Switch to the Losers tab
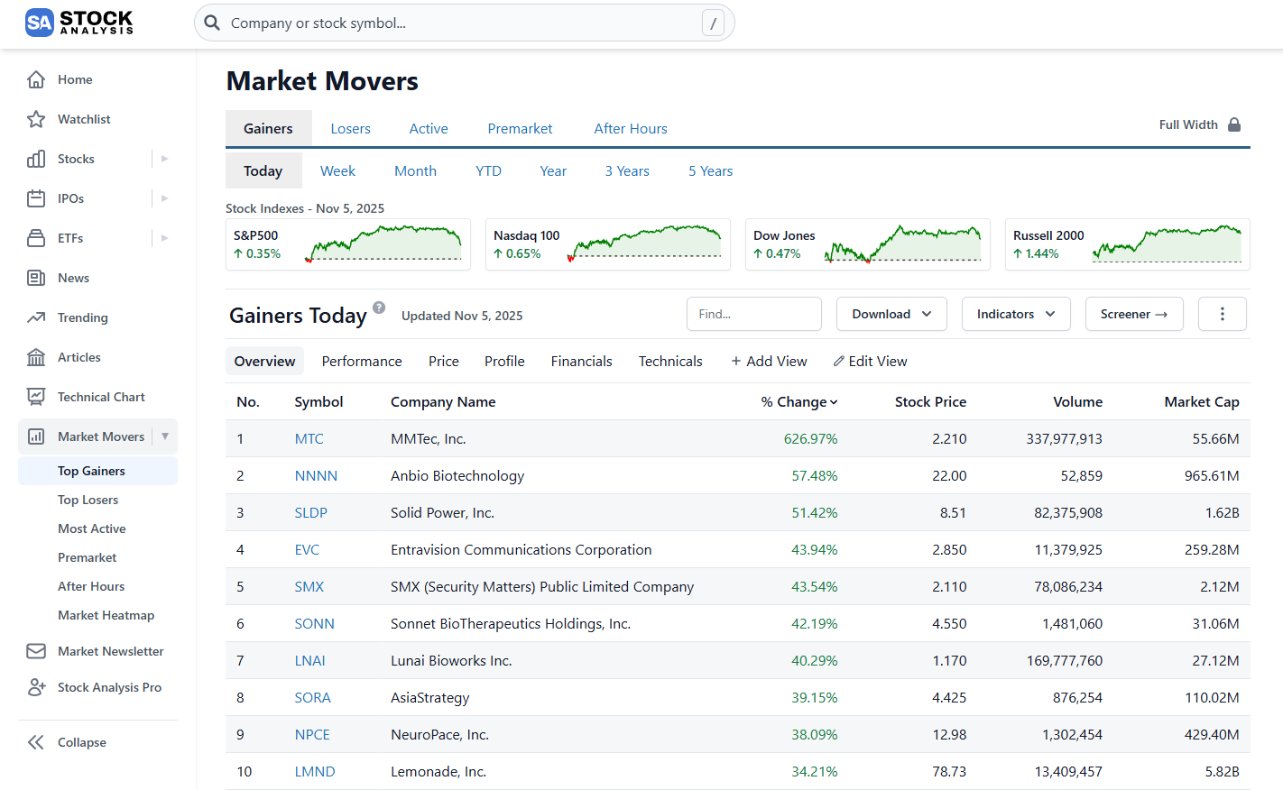 350,128
